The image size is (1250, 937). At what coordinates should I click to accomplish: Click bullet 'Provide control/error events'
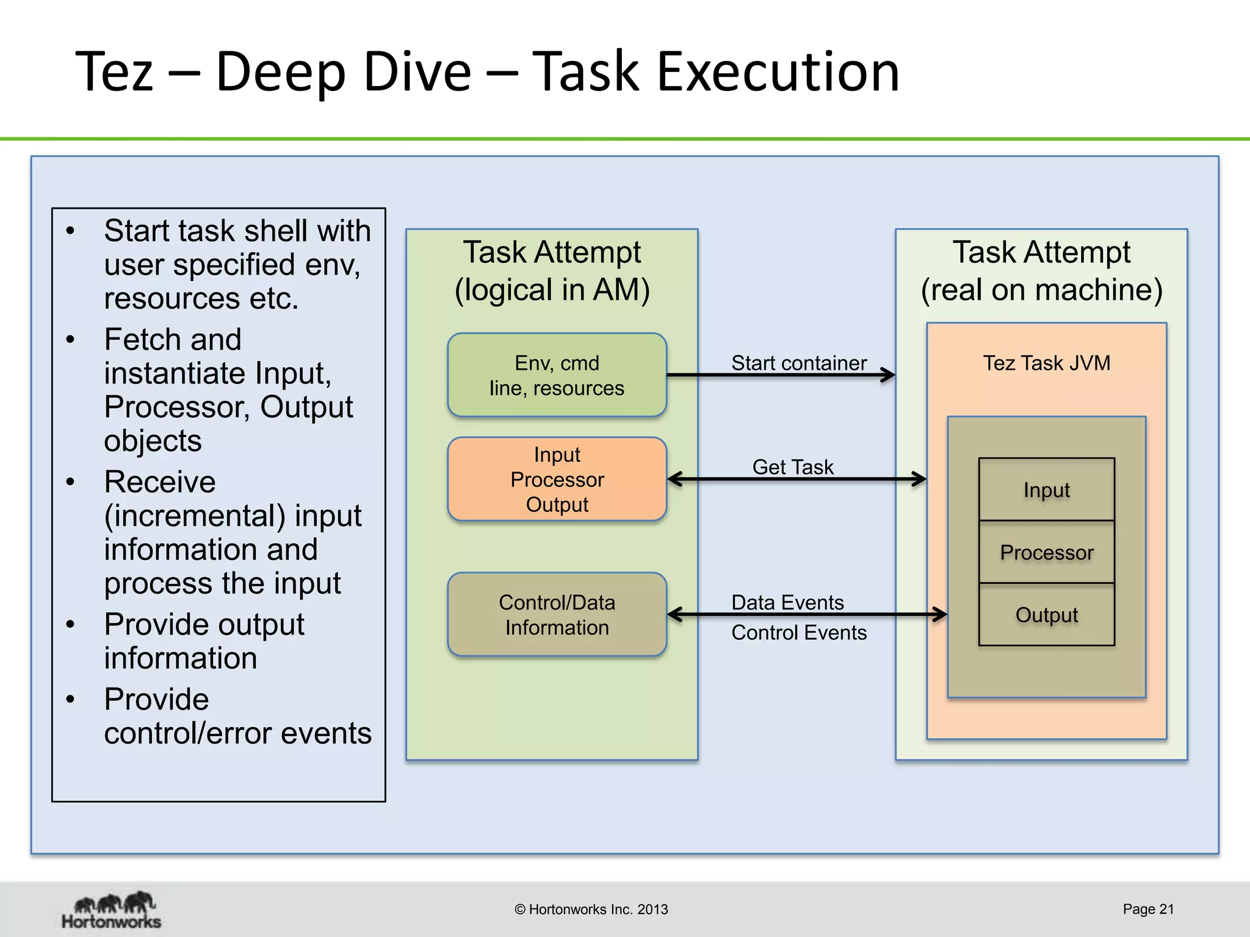[x=237, y=716]
